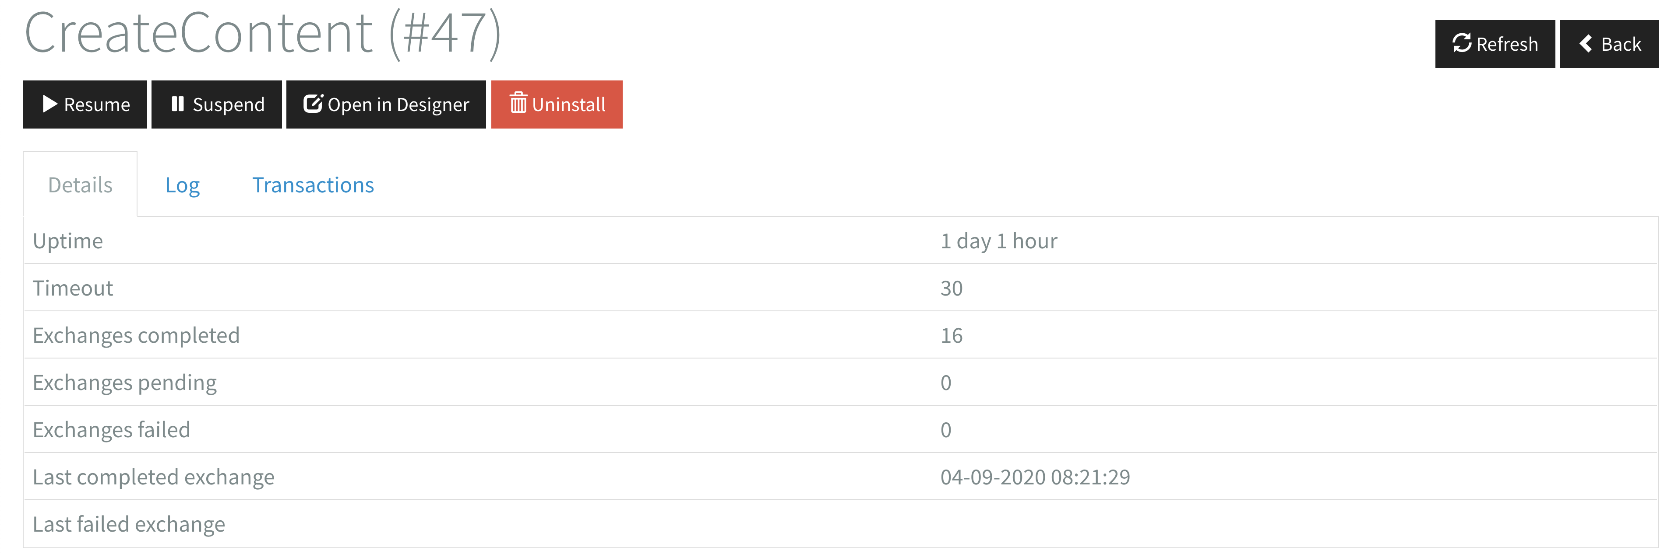Screen dimensions: 1664x557
Task: Click the Uptime row label
Action: pyautogui.click(x=68, y=241)
